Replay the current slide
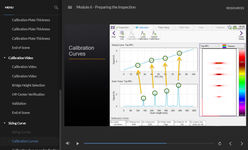The height and width of the screenshot is (150, 248). [x=220, y=144]
